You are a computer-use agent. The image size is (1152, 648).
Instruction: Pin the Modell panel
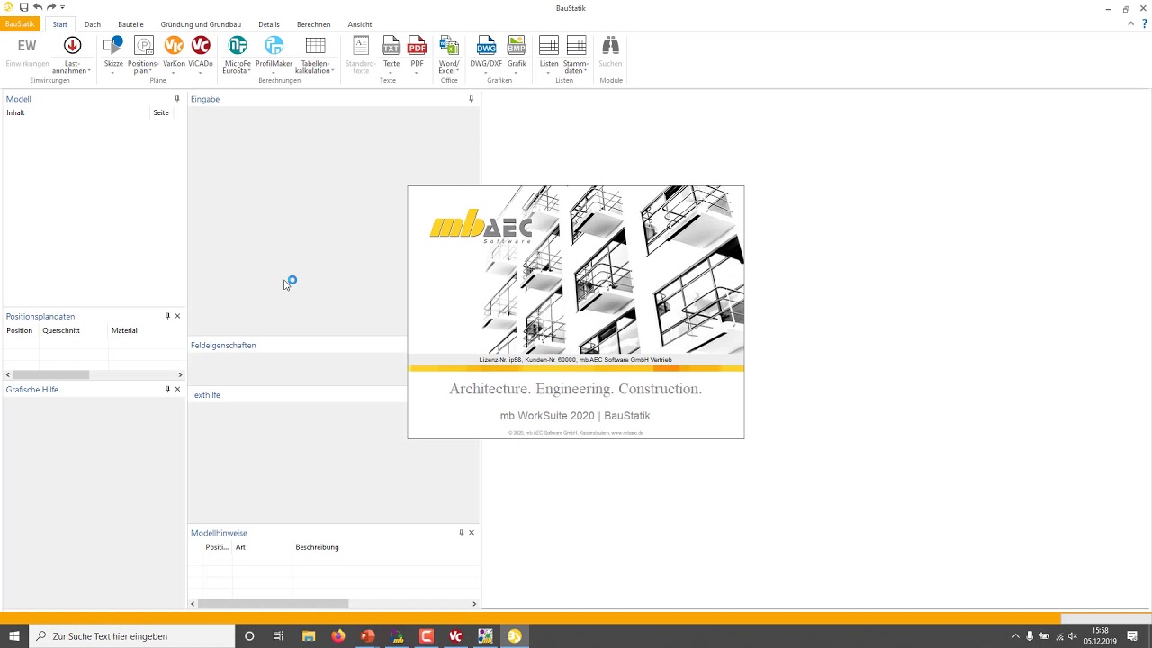pos(177,99)
